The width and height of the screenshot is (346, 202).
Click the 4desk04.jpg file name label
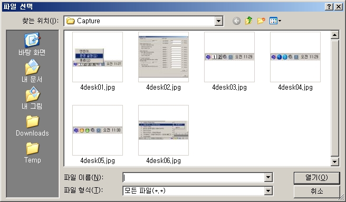click(x=295, y=88)
